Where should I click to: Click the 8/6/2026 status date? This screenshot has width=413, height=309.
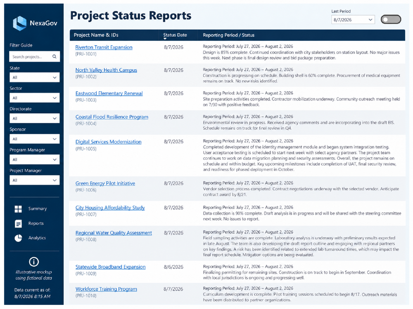[x=173, y=267]
